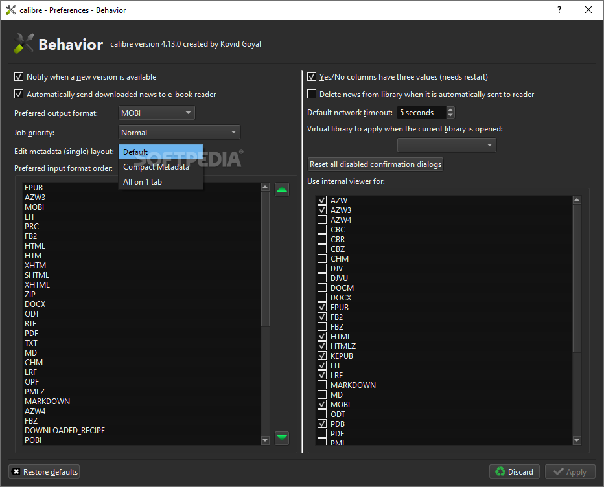The width and height of the screenshot is (604, 487).
Task: Select ZIP in input format order list
Action: click(x=141, y=295)
